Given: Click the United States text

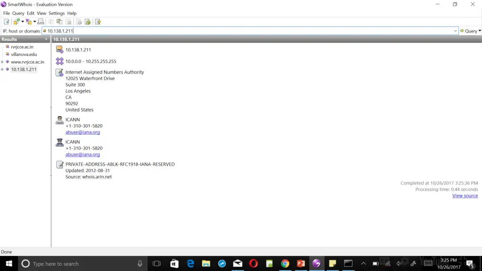Looking at the screenshot, I should (79, 110).
